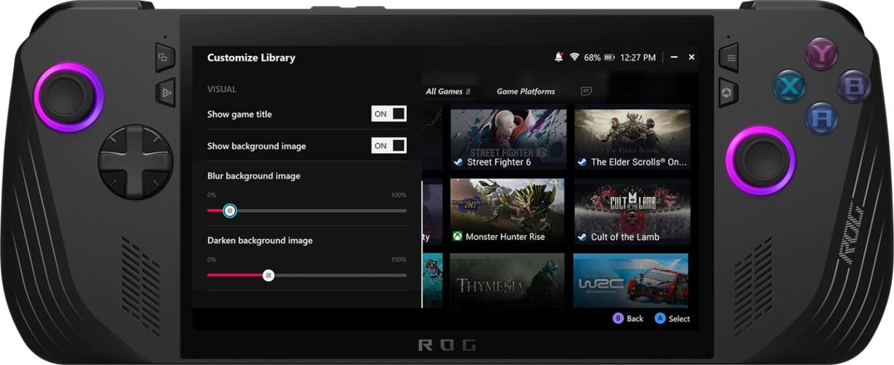The image size is (894, 365).
Task: Click the "Show game title" label
Action: tap(239, 114)
